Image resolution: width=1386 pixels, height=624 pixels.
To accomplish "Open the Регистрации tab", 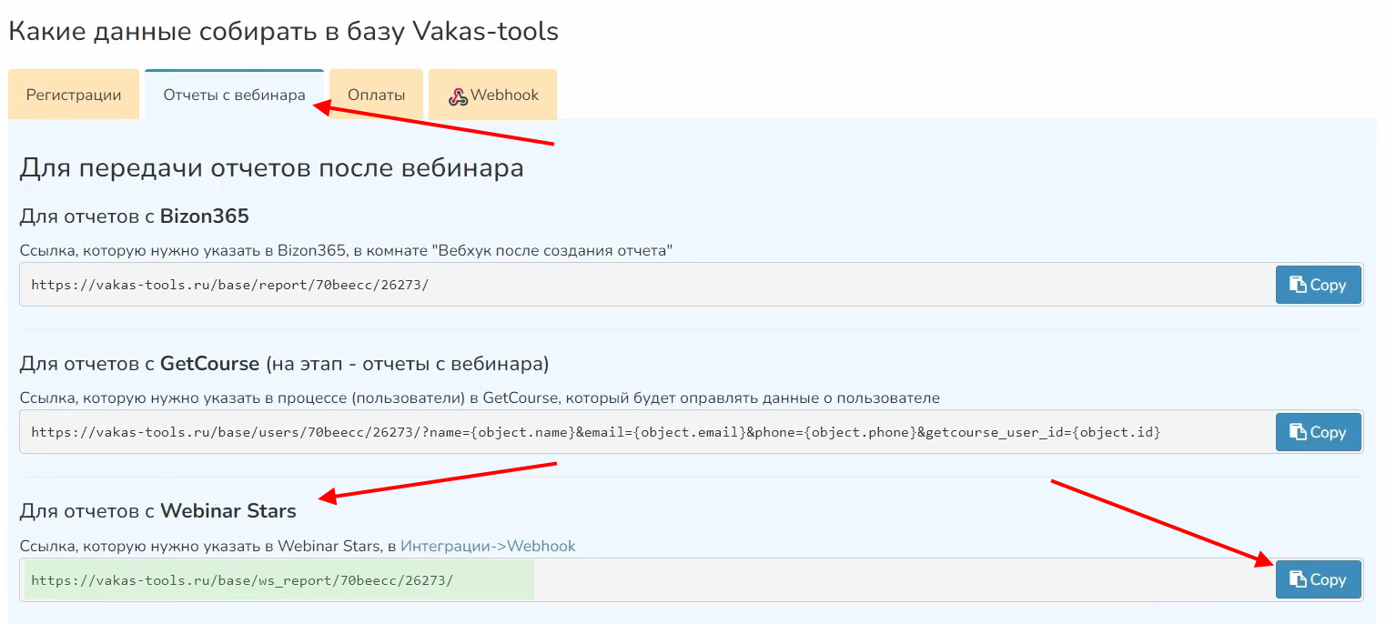I will coord(74,95).
